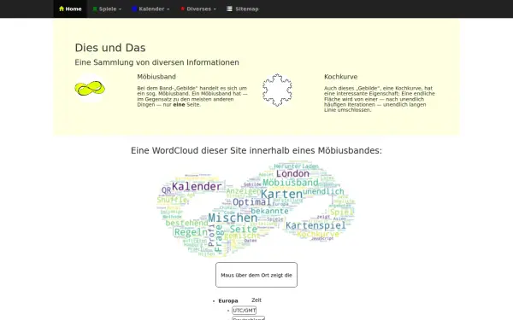The height and width of the screenshot is (320, 513).
Task: Click the Sitemap list icon
Action: click(x=229, y=9)
